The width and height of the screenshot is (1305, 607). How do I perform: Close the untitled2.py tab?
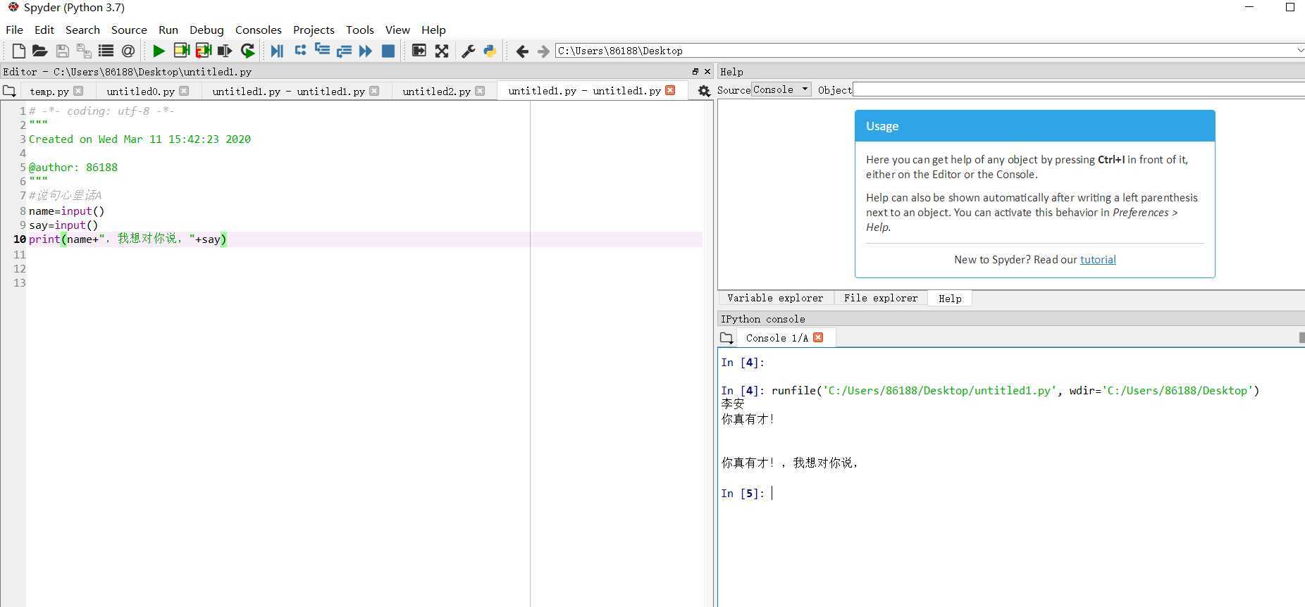click(x=480, y=91)
